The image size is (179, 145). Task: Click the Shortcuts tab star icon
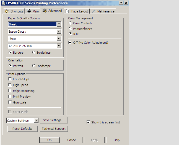tap(7, 11)
